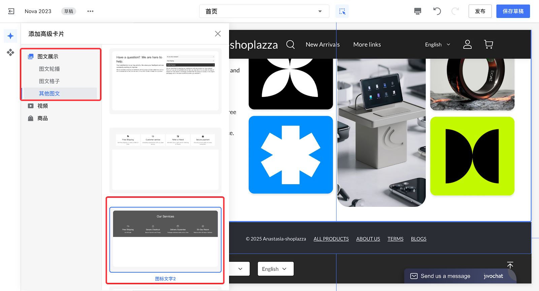Click the 发布 publish button
Viewport: 539px width, 291px height.
[x=480, y=11]
